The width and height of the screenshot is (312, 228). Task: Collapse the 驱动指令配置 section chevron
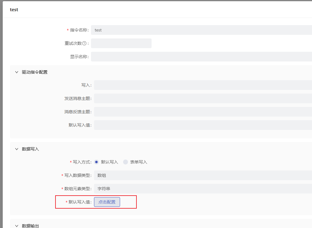(x=17, y=72)
